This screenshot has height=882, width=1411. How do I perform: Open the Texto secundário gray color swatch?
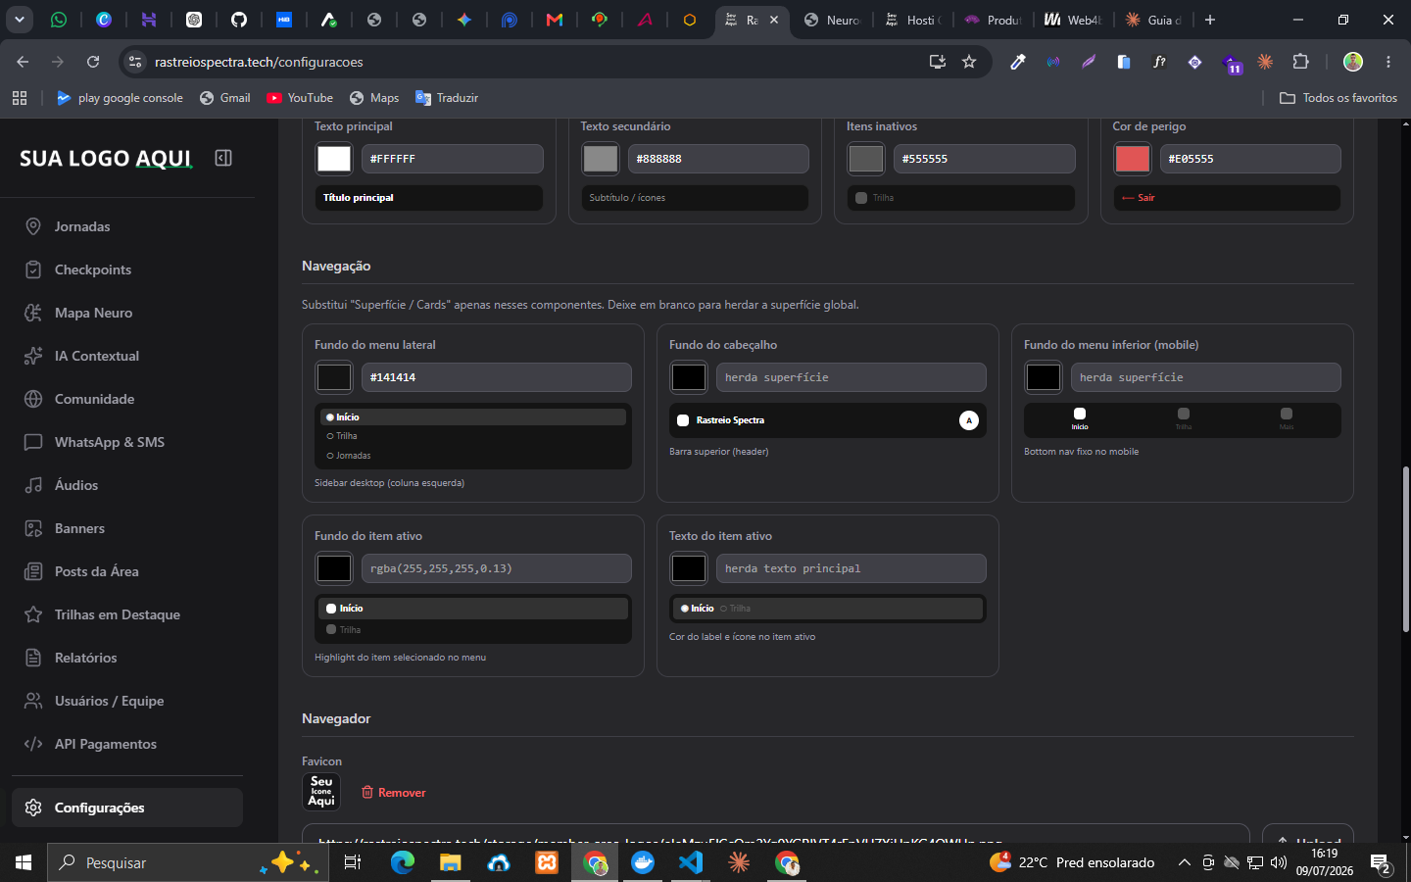[x=601, y=159]
